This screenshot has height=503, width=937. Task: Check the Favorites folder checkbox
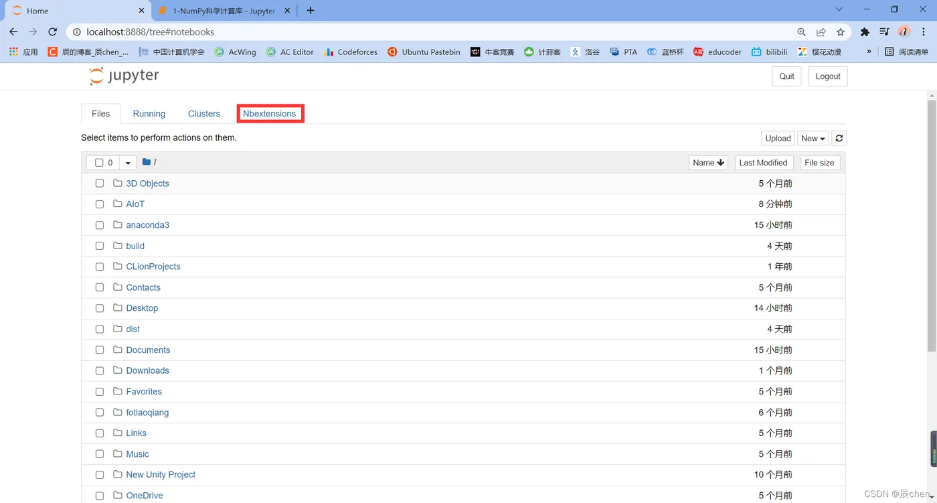[100, 391]
